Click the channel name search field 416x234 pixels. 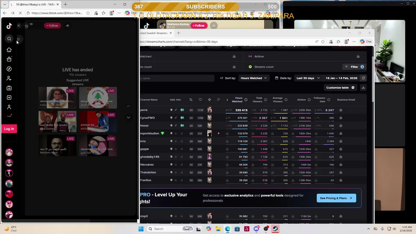[x=177, y=78]
